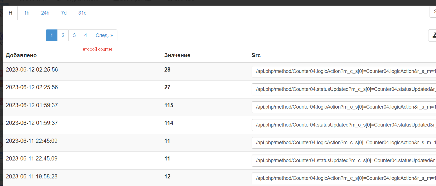Click the Добавлено column header
436x186 pixels.
[21, 55]
